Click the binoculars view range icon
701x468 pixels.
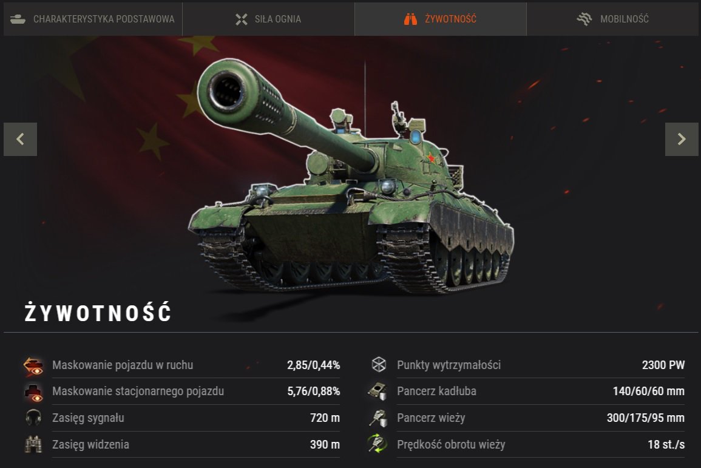coord(33,445)
